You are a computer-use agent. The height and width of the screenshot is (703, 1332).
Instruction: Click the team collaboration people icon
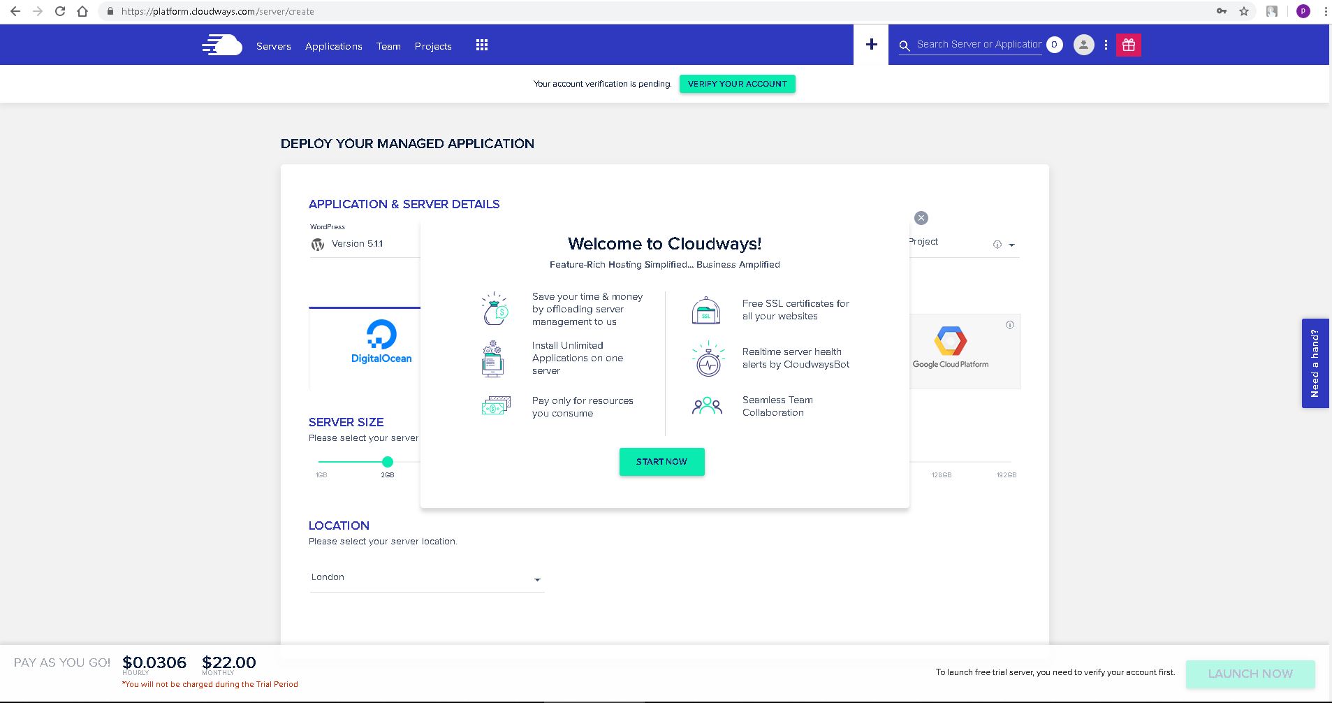point(707,406)
